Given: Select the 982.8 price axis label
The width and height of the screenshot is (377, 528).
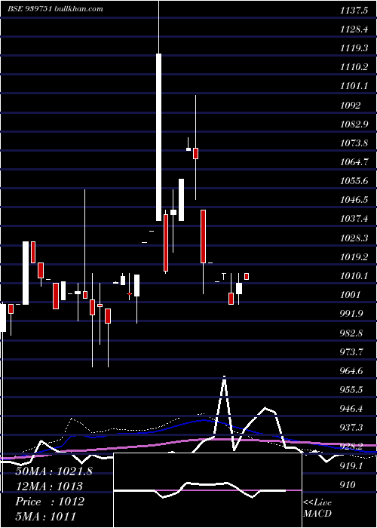Looking at the screenshot, I should pyautogui.click(x=352, y=333).
